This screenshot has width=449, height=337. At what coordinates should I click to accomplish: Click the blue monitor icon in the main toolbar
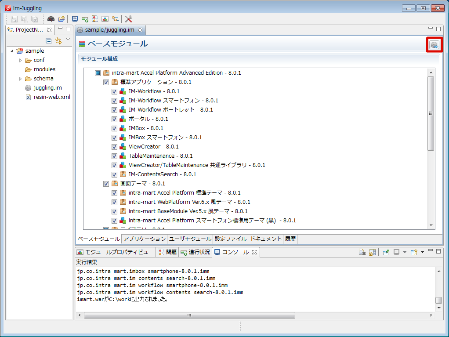pos(75,19)
